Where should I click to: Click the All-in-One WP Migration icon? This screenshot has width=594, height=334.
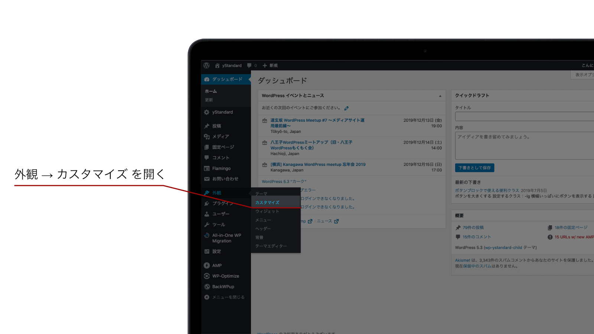207,235
